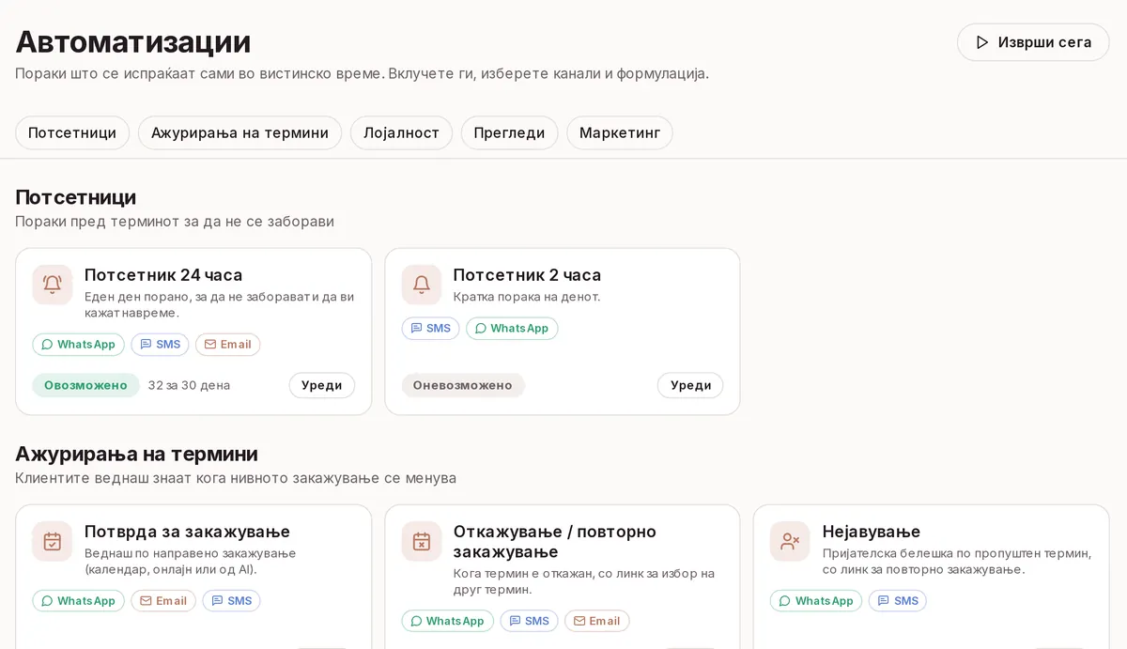The height and width of the screenshot is (649, 1127).
Task: Select SMS chip in Потсетник 24 часа
Action: (161, 345)
